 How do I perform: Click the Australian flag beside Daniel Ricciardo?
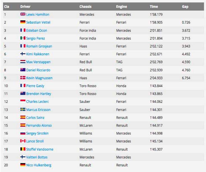(23, 70)
